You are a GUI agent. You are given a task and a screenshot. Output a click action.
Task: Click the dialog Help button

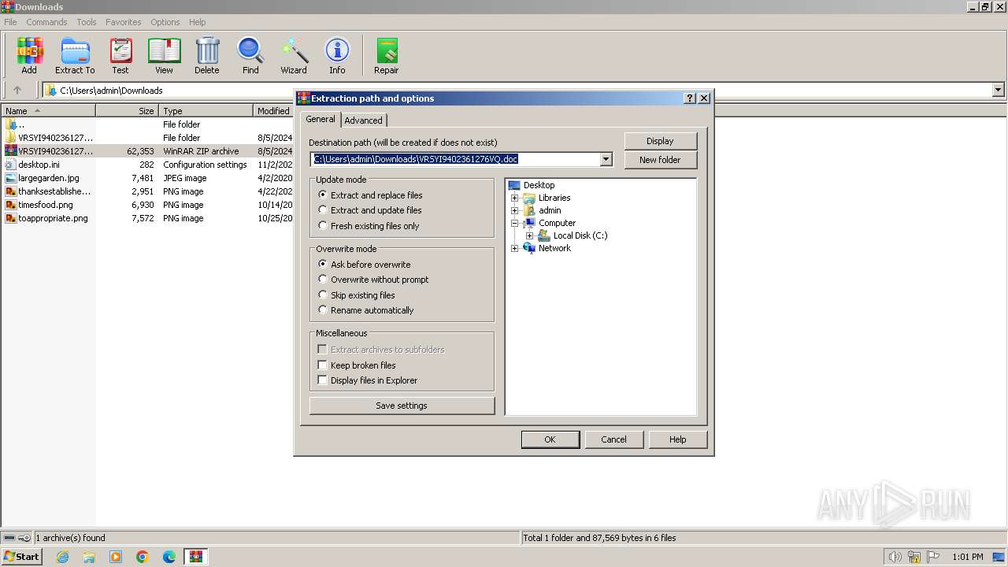coord(677,439)
